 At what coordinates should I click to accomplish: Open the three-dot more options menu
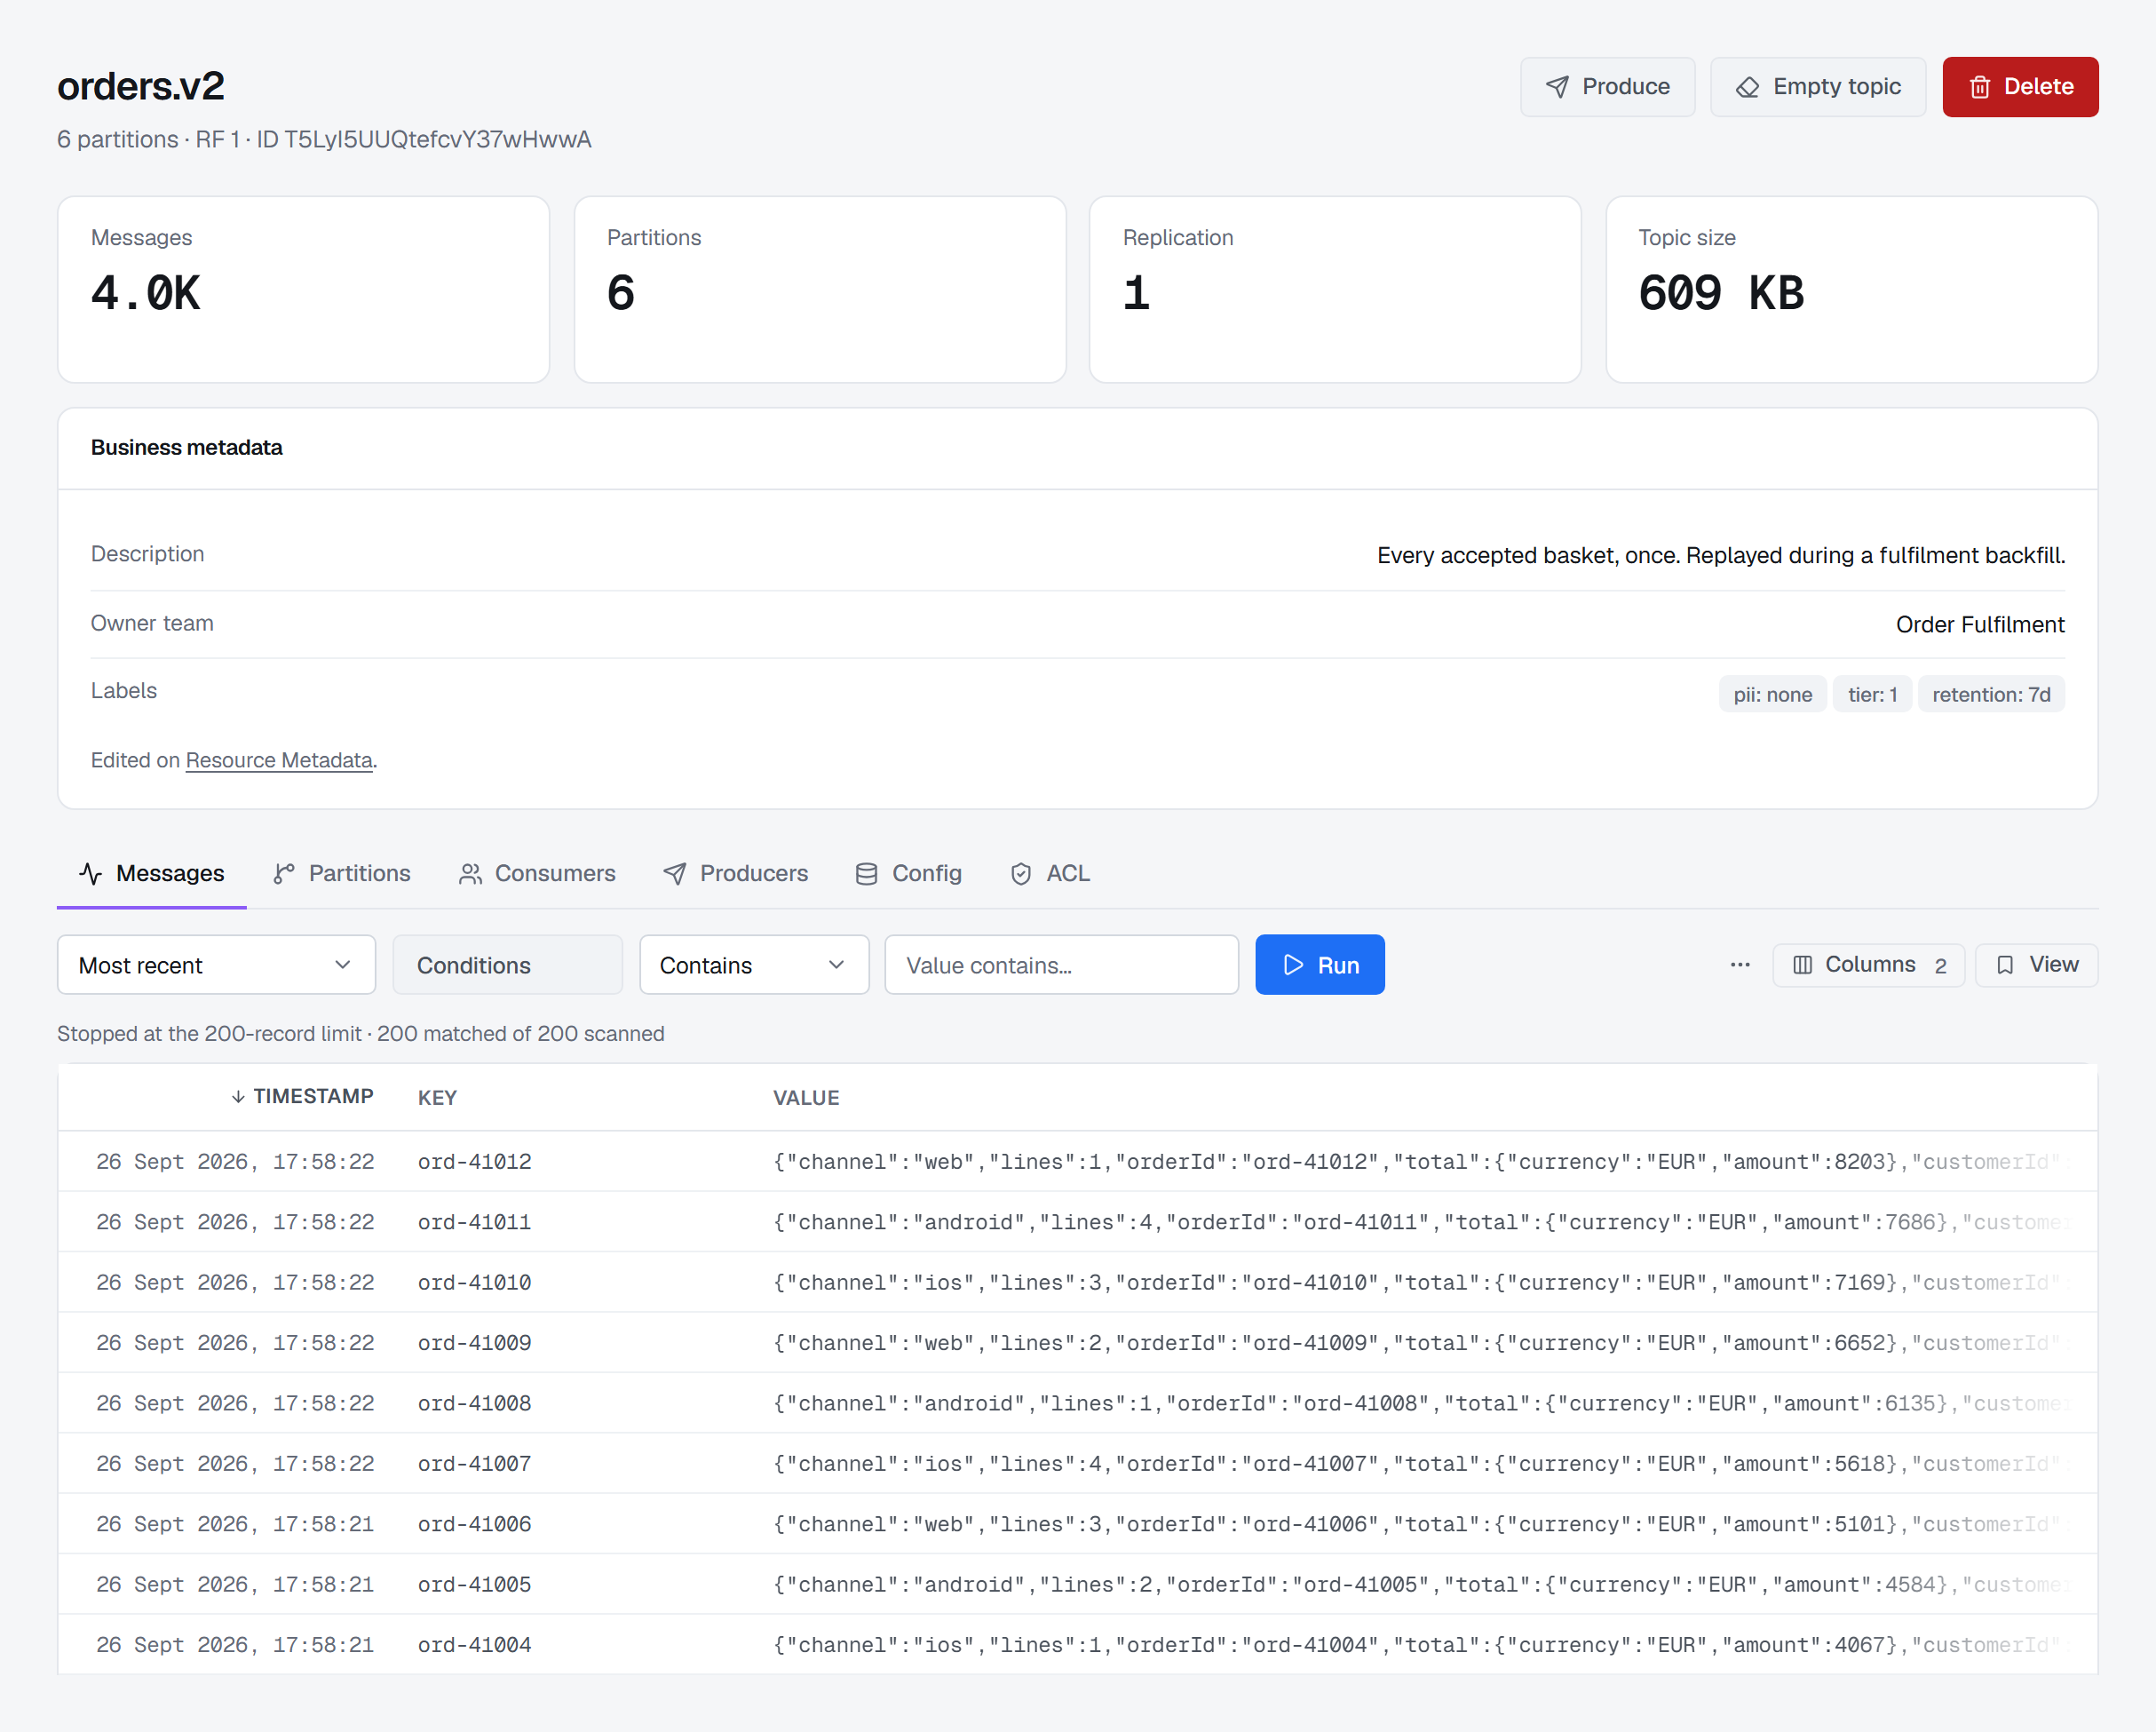point(1740,965)
